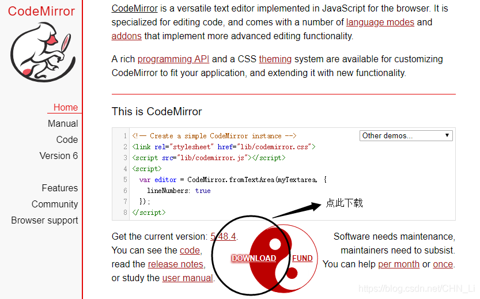Click the version 5.48.4 link
The height and width of the screenshot is (299, 480).
(x=223, y=237)
